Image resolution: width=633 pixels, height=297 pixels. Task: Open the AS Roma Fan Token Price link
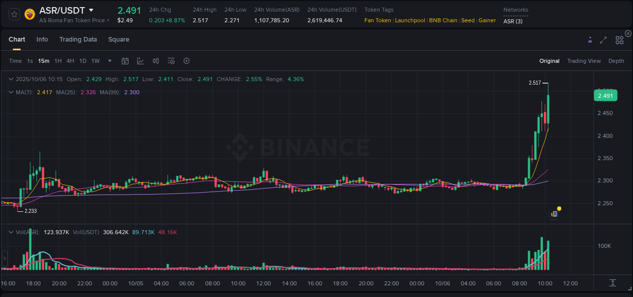pyautogui.click(x=74, y=20)
